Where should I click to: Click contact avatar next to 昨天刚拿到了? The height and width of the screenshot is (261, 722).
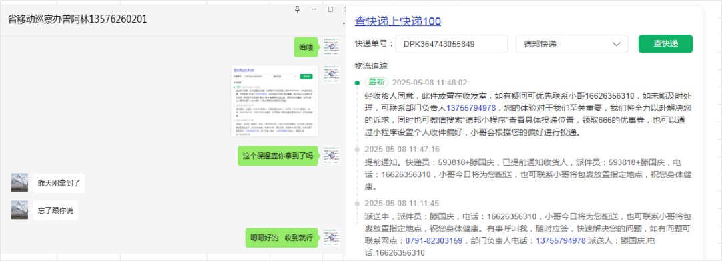19,183
